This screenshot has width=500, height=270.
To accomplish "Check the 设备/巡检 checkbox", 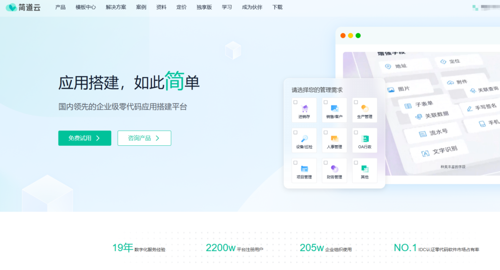I will click(295, 133).
